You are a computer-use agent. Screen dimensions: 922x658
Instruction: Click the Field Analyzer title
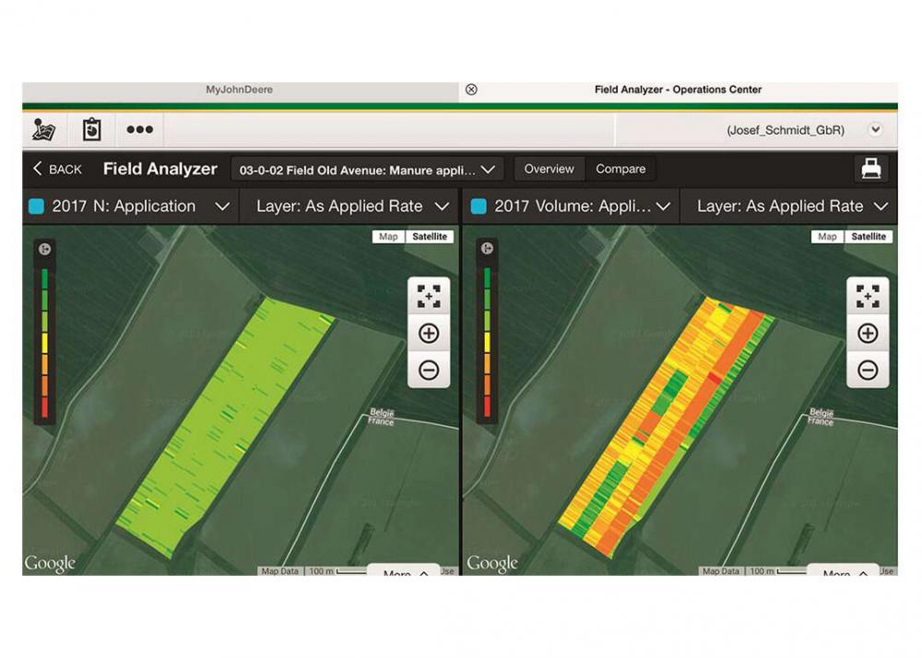point(160,170)
